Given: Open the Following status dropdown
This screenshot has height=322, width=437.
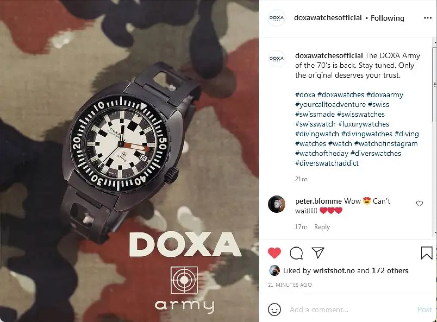Looking at the screenshot, I should pyautogui.click(x=387, y=18).
